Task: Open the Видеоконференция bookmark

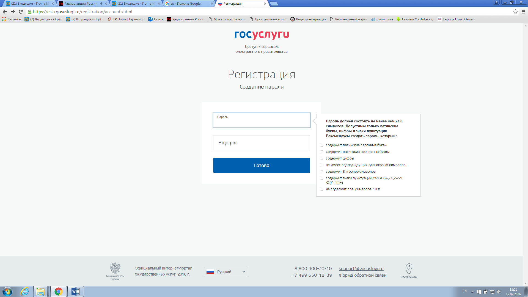Action: 308,19
